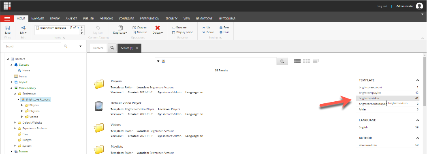Image resolution: width=427 pixels, height=154 pixels.
Task: Click the Move to command
Action: click(140, 32)
